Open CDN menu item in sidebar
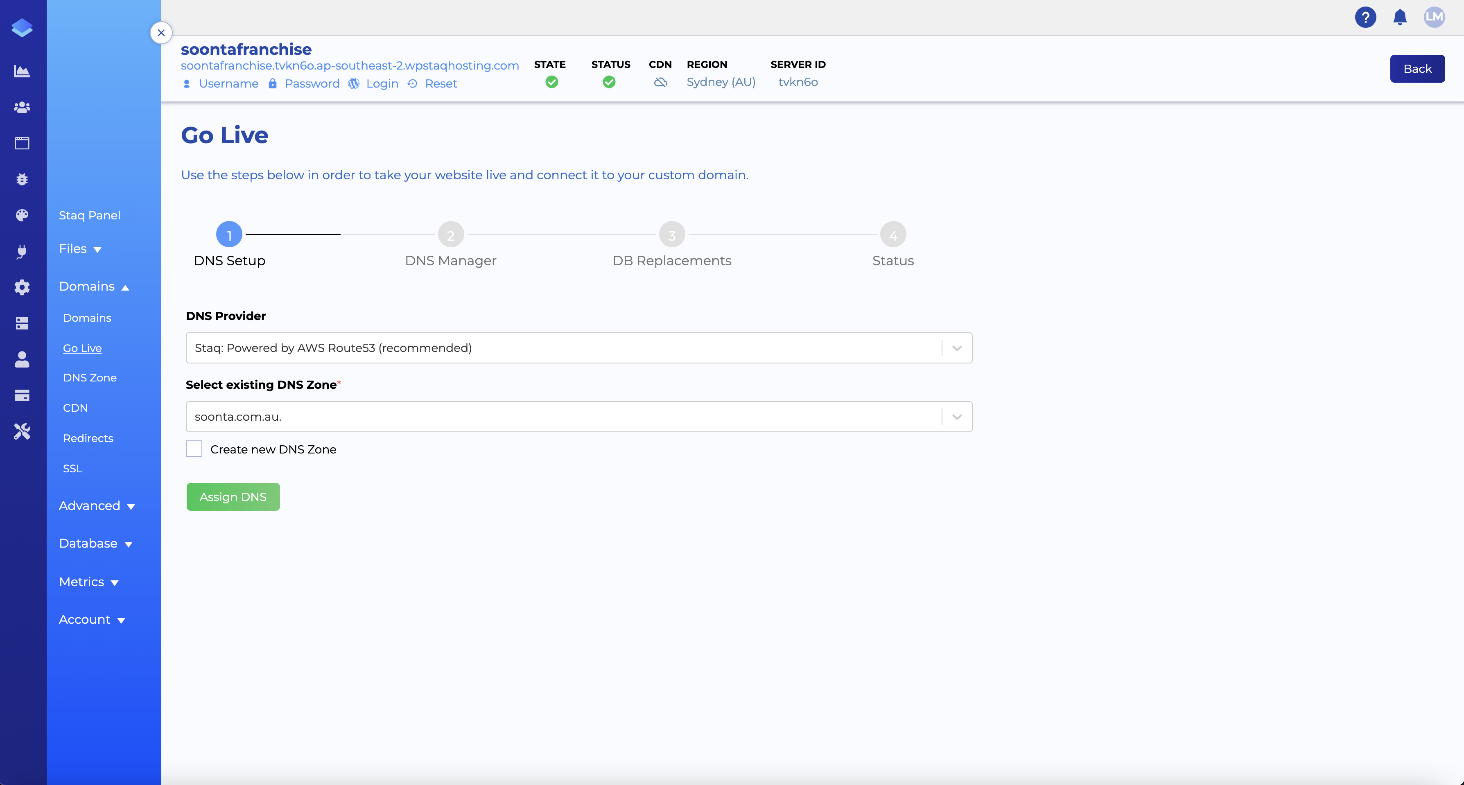 pyautogui.click(x=76, y=408)
